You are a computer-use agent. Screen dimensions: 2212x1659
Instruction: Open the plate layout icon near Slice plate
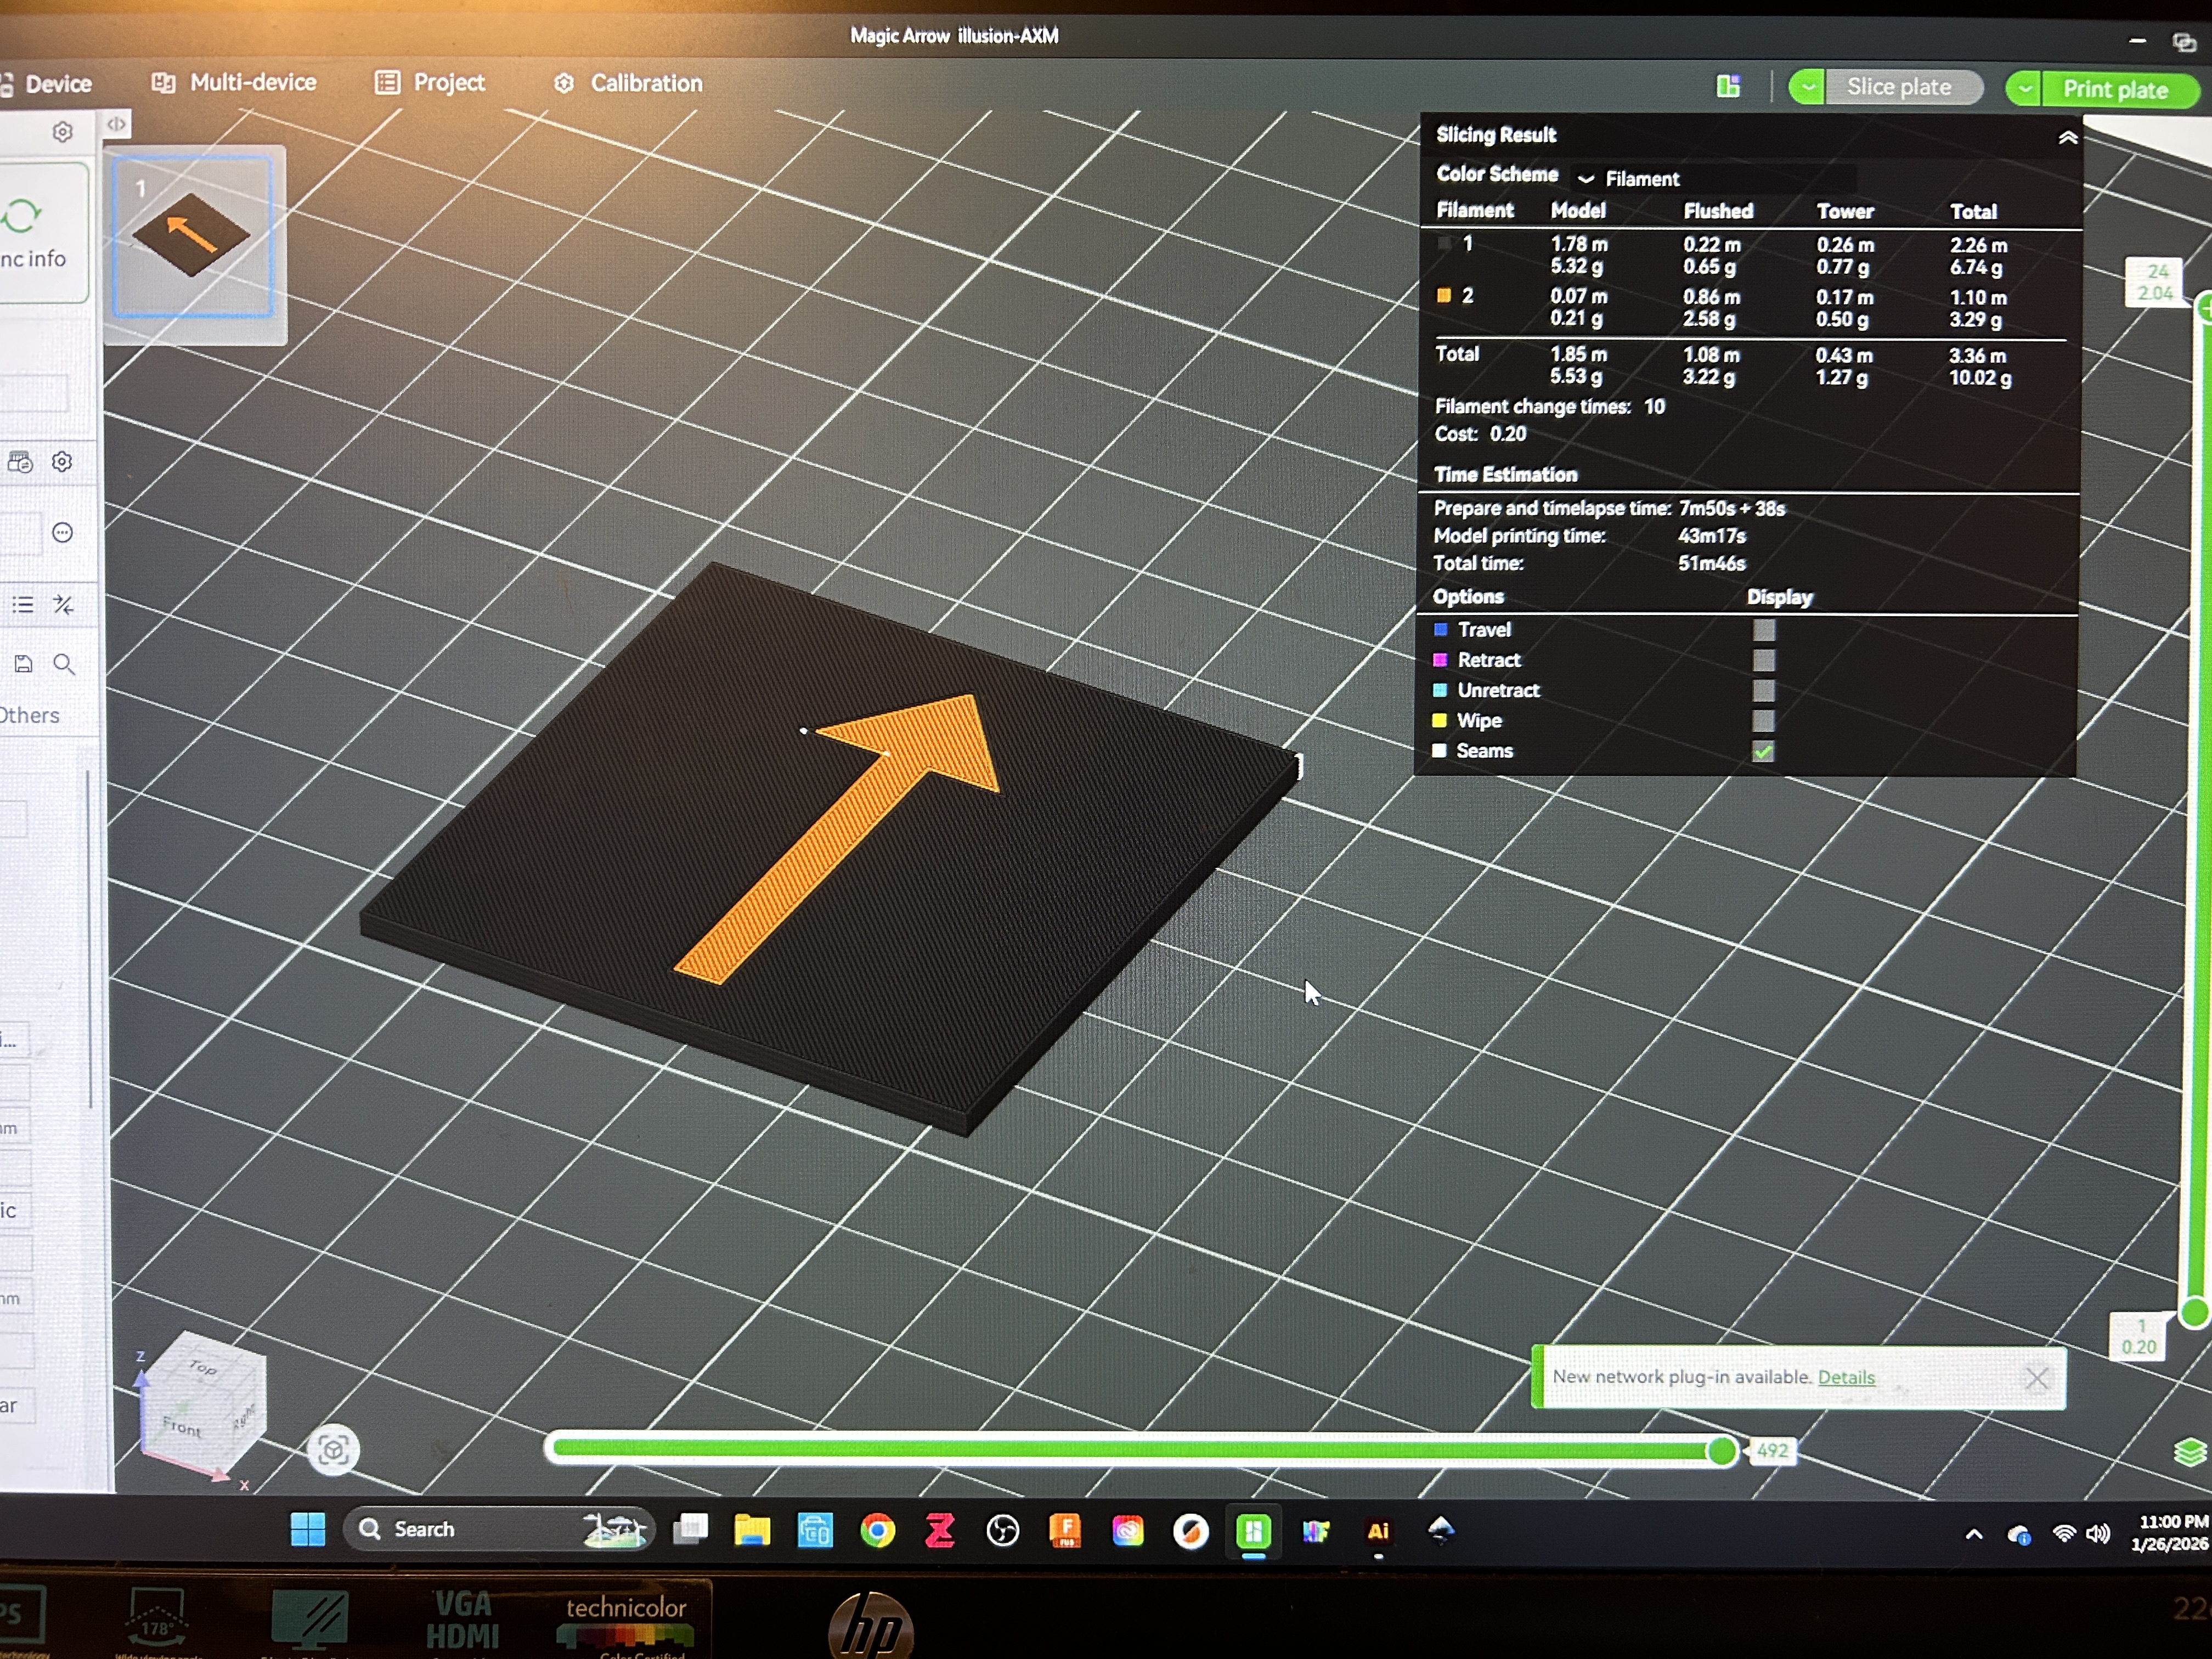point(1728,87)
